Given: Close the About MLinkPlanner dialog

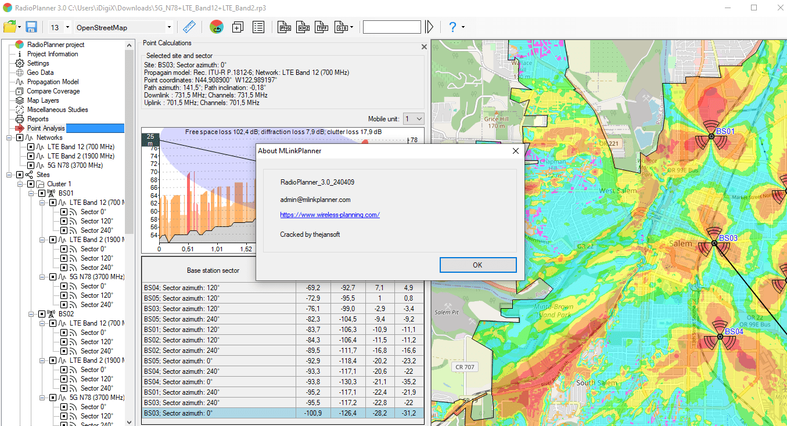Looking at the screenshot, I should pos(515,151).
